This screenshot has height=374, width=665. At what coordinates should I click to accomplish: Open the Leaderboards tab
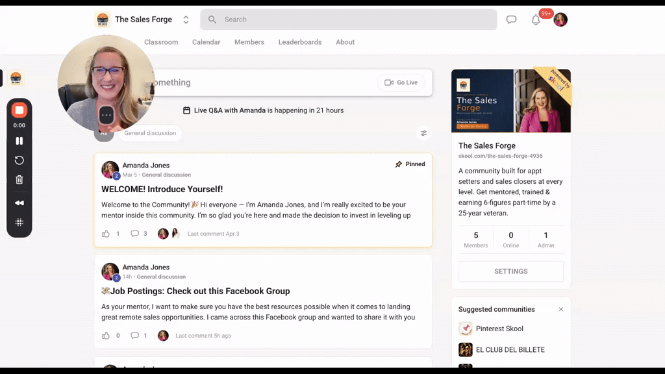click(300, 42)
